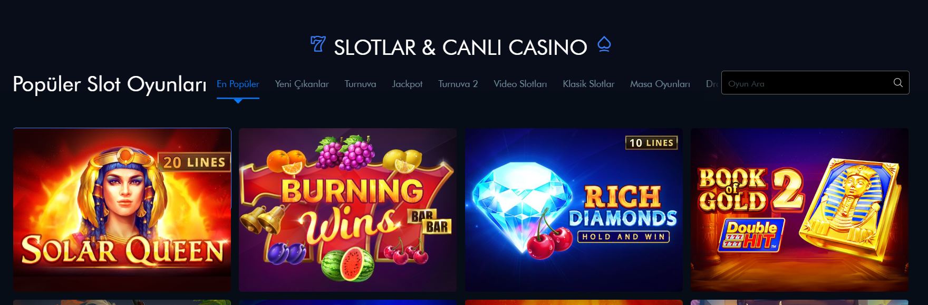Image resolution: width=928 pixels, height=305 pixels.
Task: Show Jackpot games tab
Action: pyautogui.click(x=407, y=84)
